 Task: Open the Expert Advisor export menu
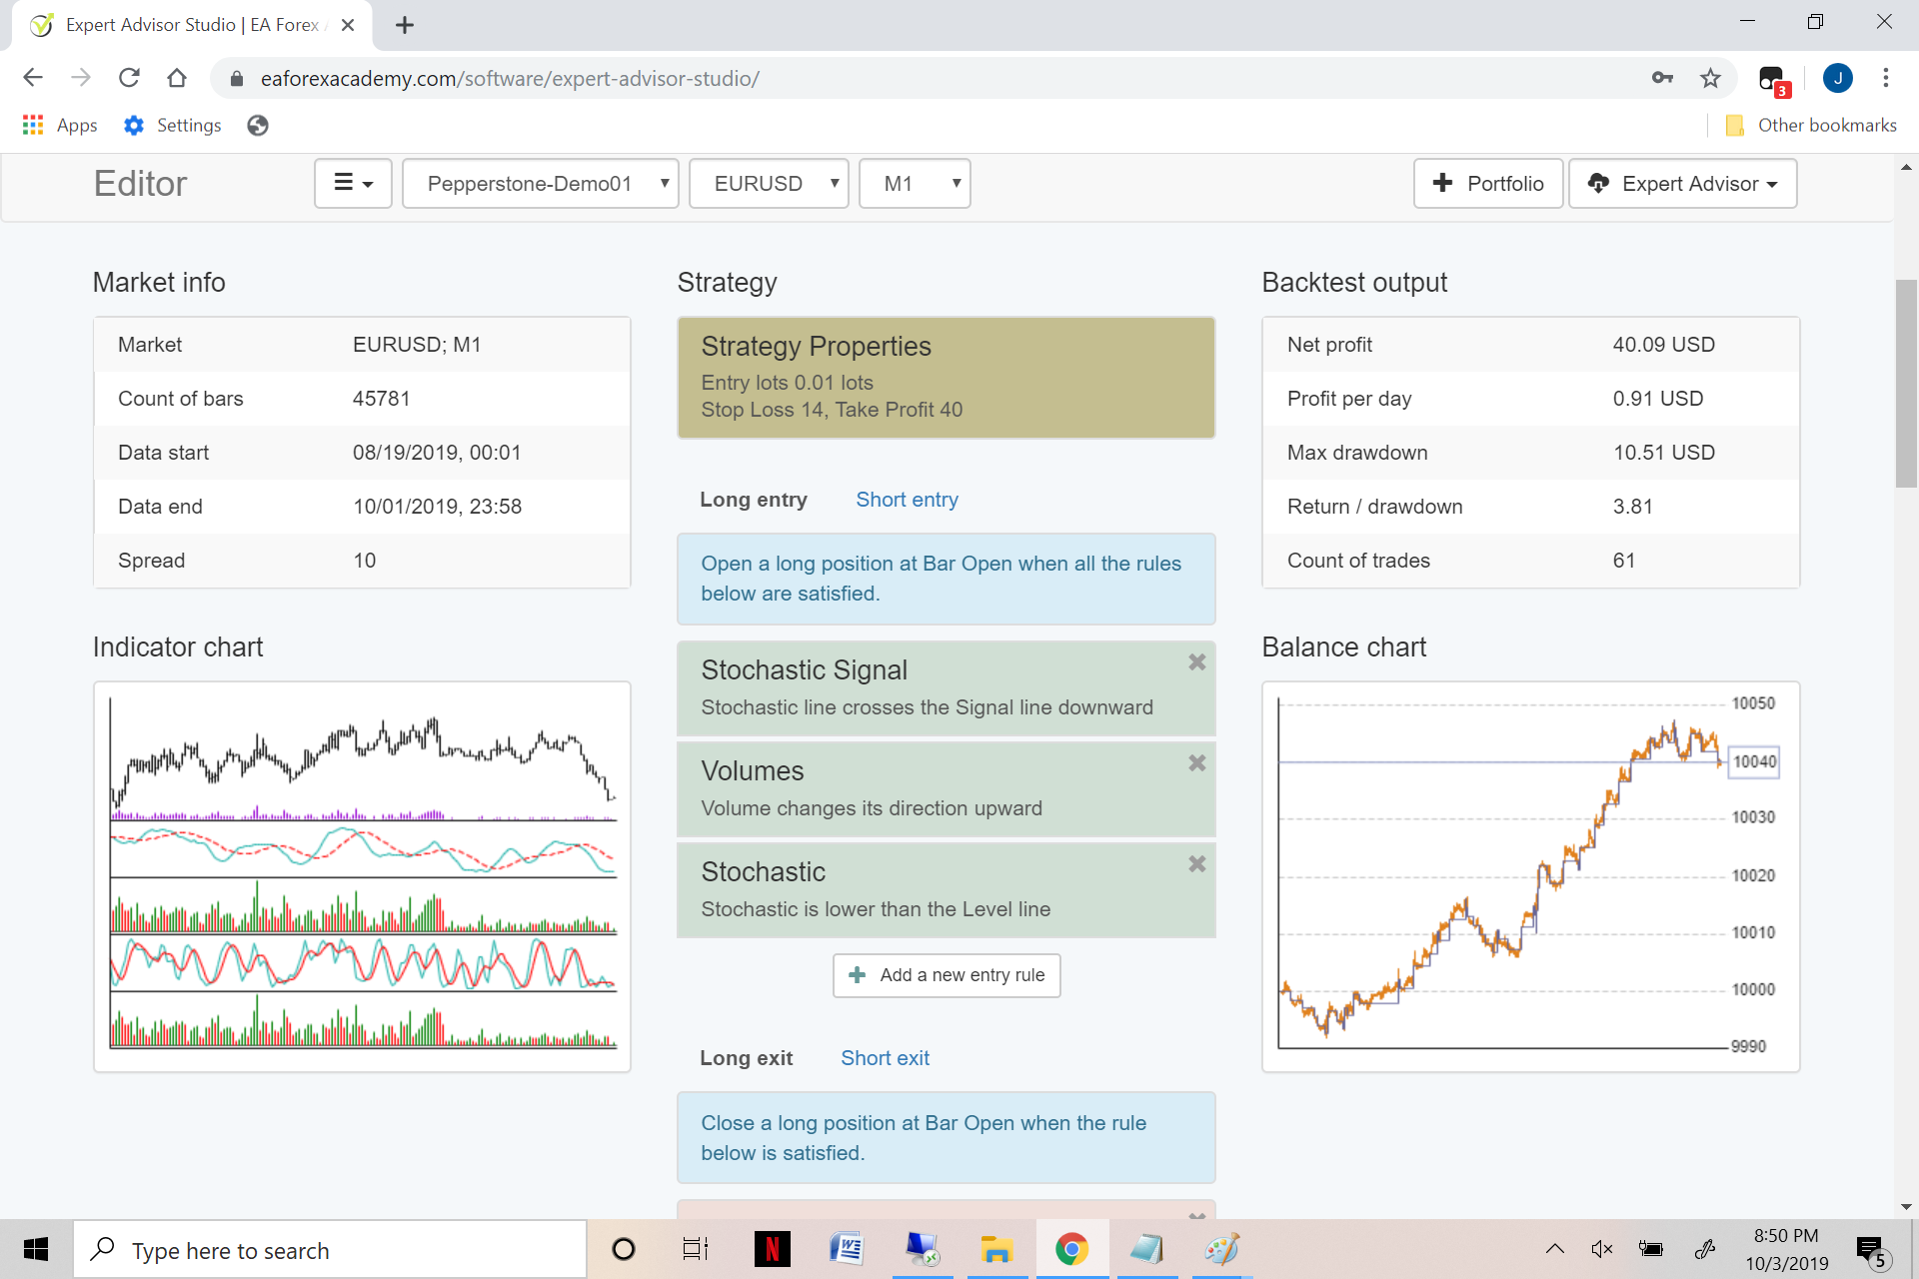[1683, 184]
